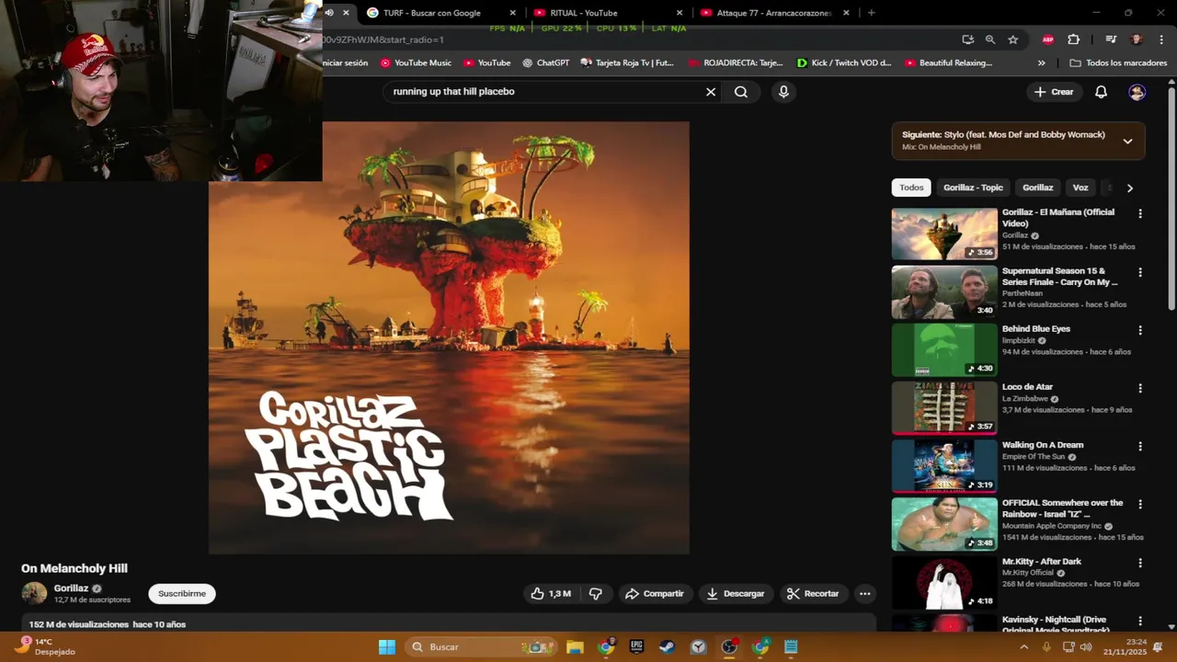Mute the tab via speaker icon
Screen dimensions: 1177x662
329,13
